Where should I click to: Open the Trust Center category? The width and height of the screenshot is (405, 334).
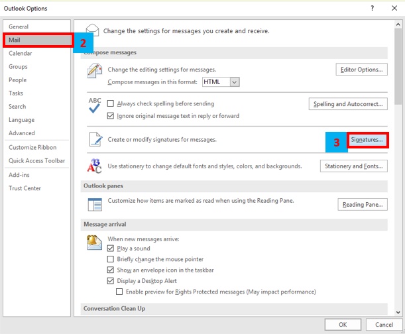[25, 188]
